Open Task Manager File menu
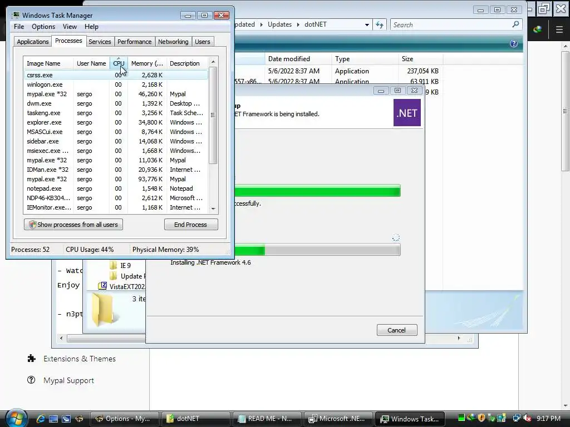This screenshot has width=570, height=427. 19,27
